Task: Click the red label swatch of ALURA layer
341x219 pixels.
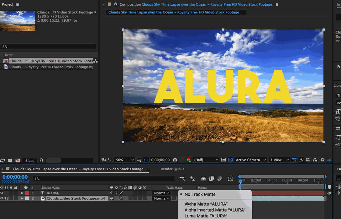Action: click(27, 193)
